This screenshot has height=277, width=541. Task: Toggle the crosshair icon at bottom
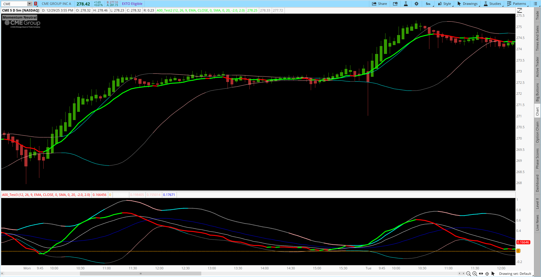pyautogui.click(x=487, y=274)
